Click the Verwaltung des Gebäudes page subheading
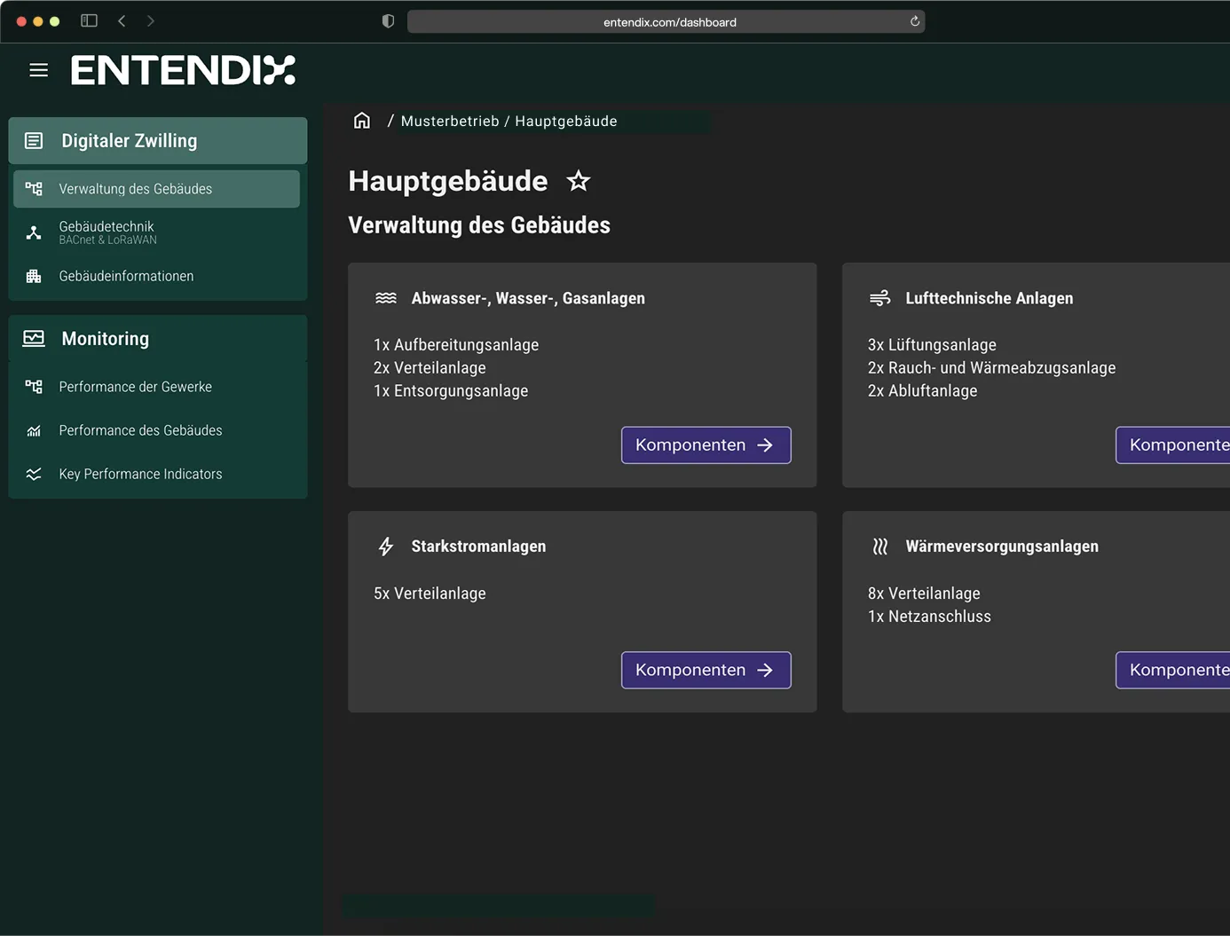Image resolution: width=1230 pixels, height=936 pixels. 479,225
